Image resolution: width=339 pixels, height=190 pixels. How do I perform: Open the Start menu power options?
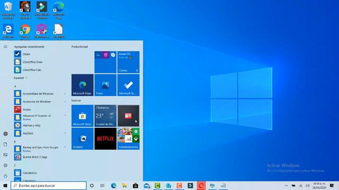point(5,176)
